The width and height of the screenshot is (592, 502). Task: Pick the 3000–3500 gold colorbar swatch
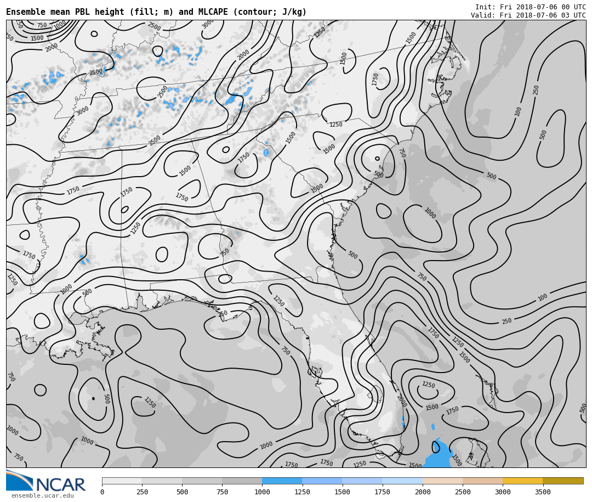(x=522, y=481)
